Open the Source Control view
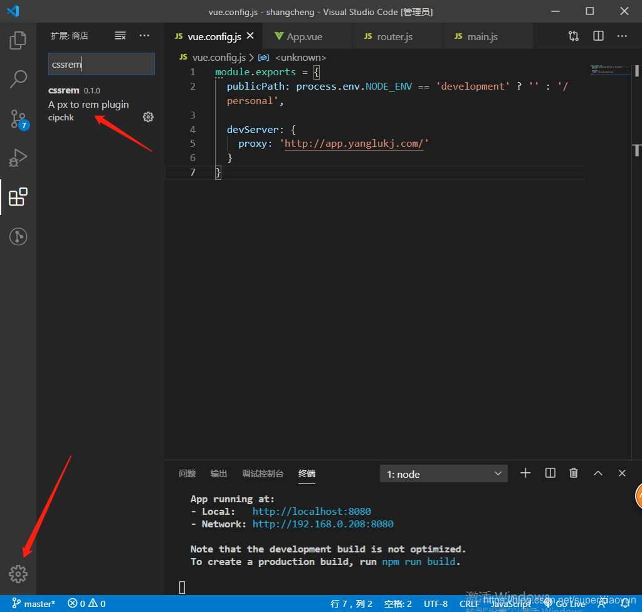The image size is (642, 612). click(18, 119)
